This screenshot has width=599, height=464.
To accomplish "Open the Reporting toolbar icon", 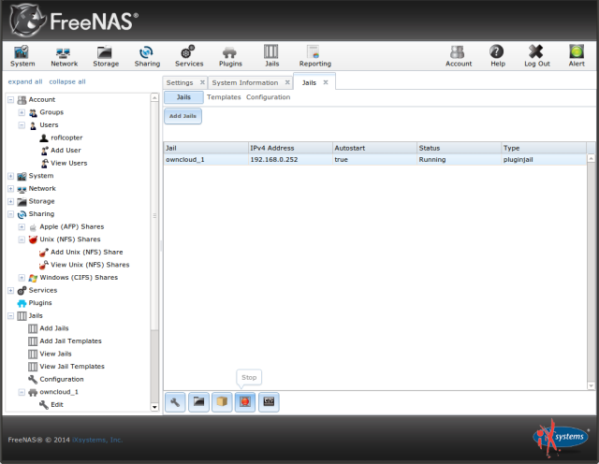I will [x=314, y=56].
